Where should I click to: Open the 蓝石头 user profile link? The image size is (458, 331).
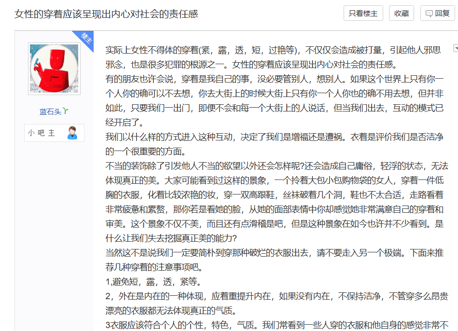coord(50,111)
